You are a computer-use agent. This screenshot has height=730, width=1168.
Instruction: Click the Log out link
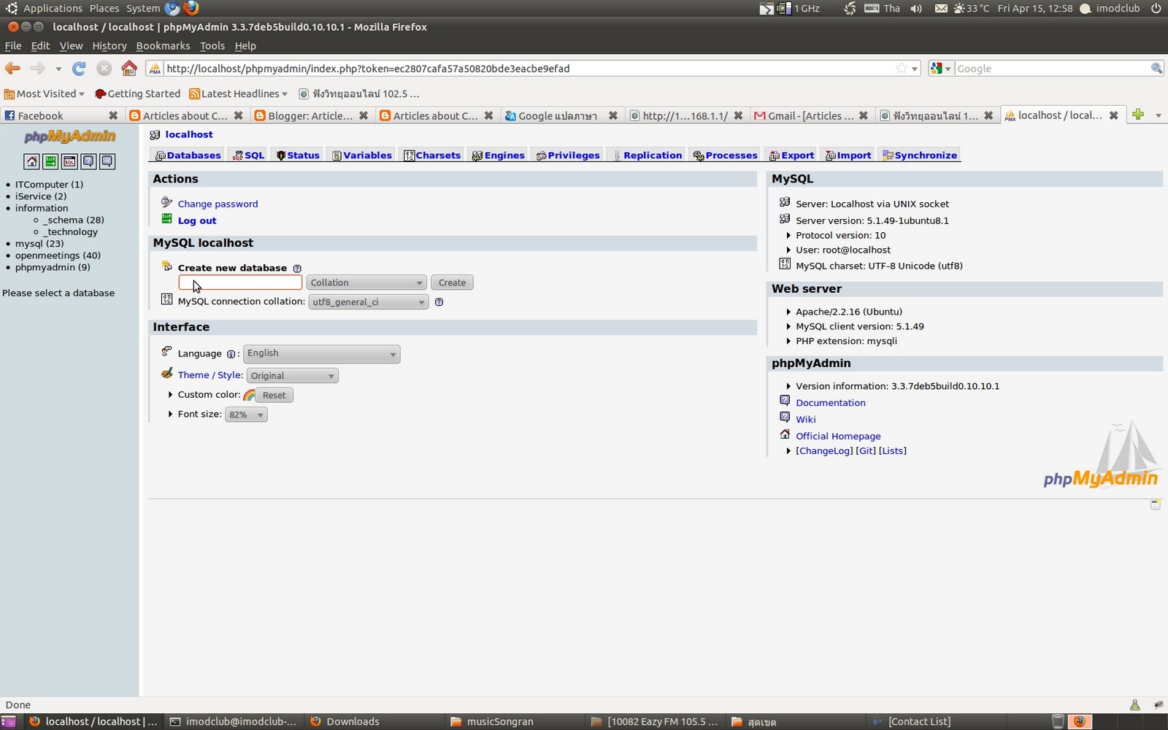click(197, 220)
